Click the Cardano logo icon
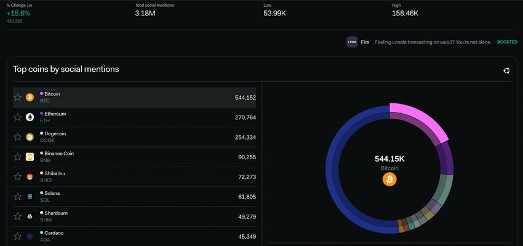The height and width of the screenshot is (246, 523). 30,236
